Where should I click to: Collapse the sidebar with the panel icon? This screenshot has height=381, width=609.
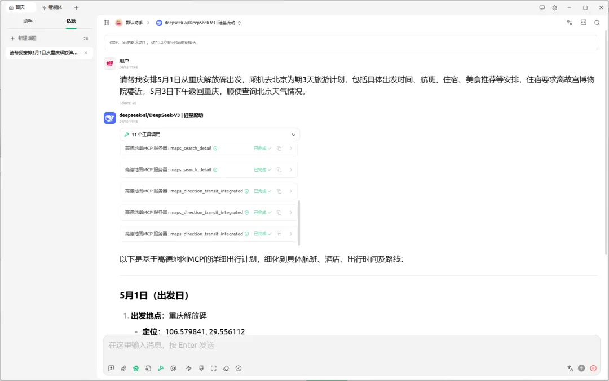point(107,23)
